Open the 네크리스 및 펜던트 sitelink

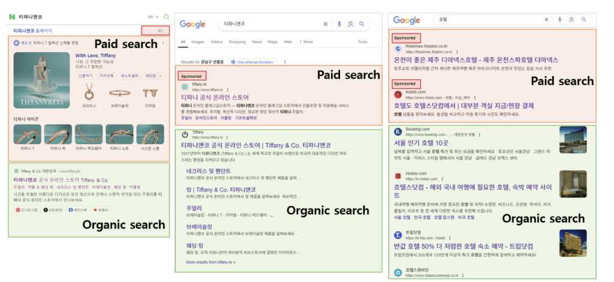[x=209, y=171]
